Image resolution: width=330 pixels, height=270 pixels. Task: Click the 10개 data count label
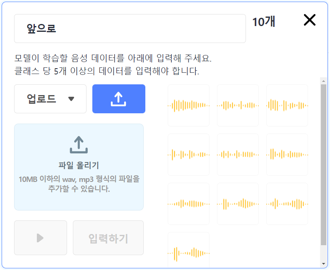coord(263,22)
